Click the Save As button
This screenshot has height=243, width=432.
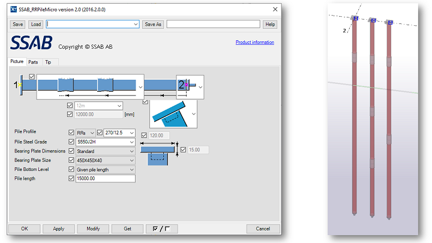pyautogui.click(x=153, y=24)
